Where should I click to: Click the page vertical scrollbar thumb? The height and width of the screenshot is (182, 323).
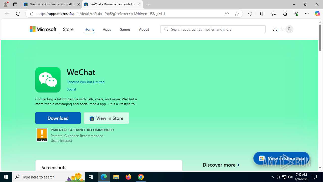pyautogui.click(x=320, y=37)
